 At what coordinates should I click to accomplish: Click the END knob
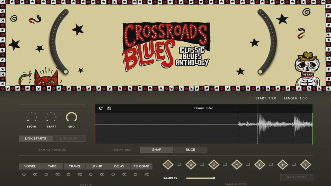[71, 117]
